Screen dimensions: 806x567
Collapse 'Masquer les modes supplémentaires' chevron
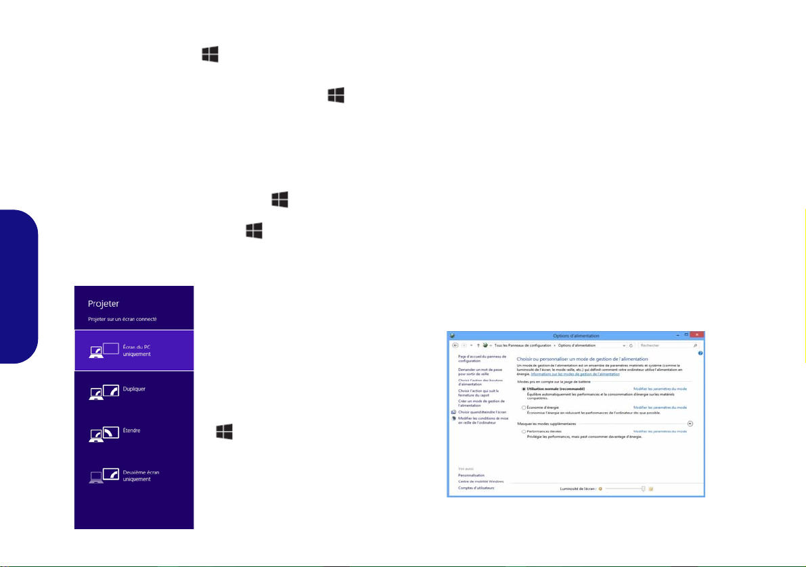click(x=690, y=424)
